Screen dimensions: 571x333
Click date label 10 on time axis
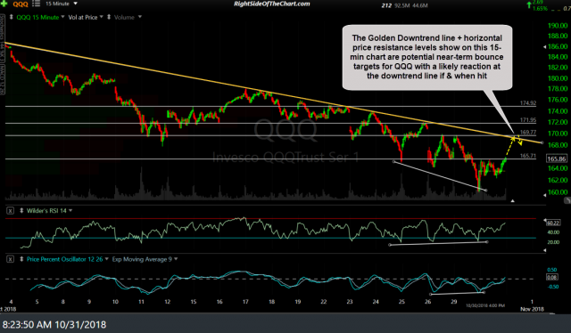[115, 302]
